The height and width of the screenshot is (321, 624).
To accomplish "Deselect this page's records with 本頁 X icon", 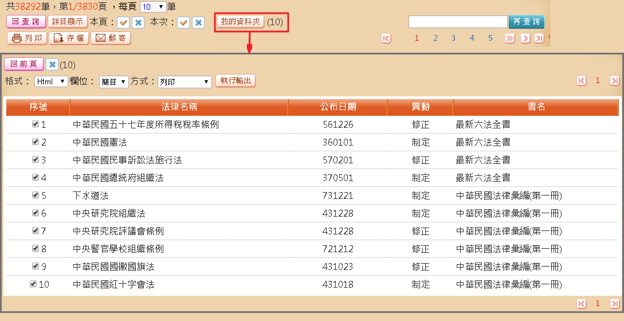I will click(138, 22).
